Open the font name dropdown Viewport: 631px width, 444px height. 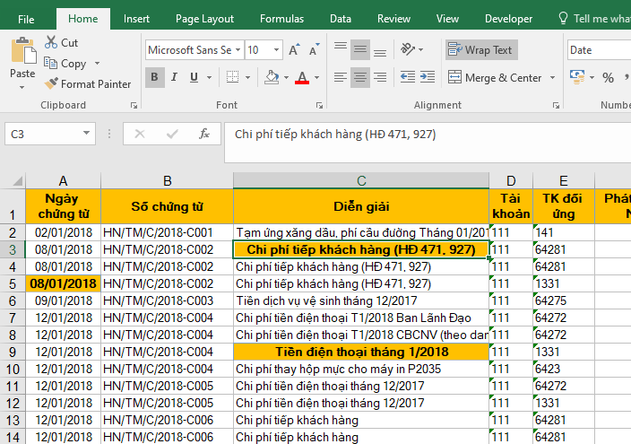238,50
